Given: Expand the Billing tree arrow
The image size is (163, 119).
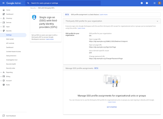Looking at the screenshot, I should [1, 76].
